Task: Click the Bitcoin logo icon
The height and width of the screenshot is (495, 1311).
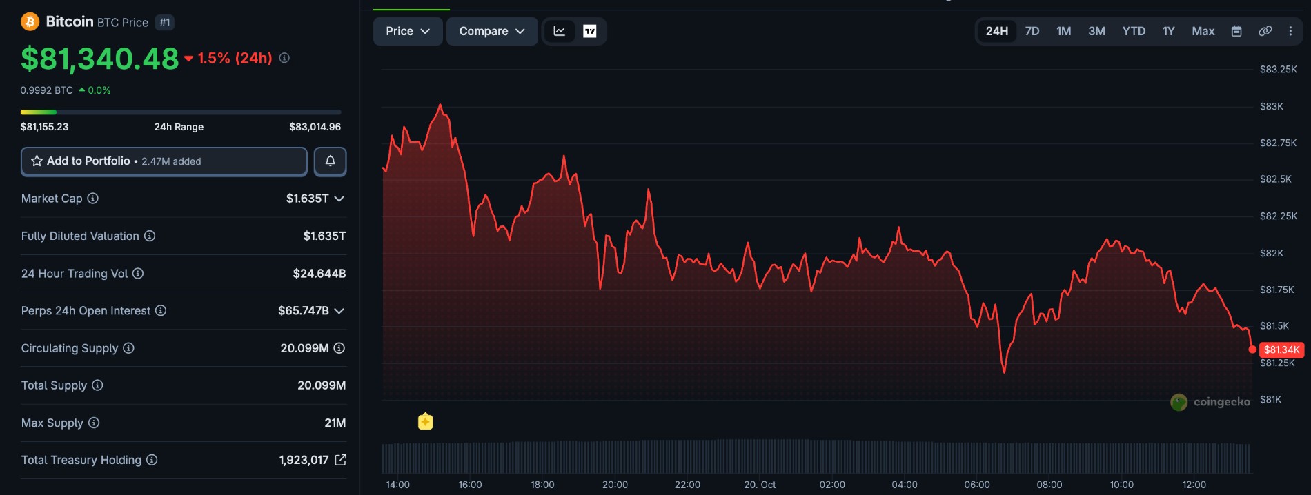Action: (x=30, y=22)
